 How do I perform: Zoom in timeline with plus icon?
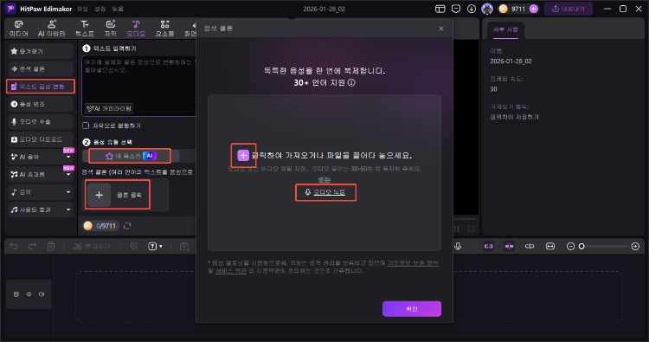tap(635, 247)
